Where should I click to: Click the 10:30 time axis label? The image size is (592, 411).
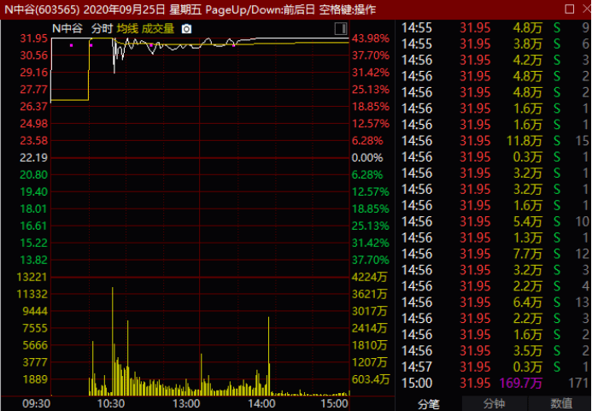[111, 402]
